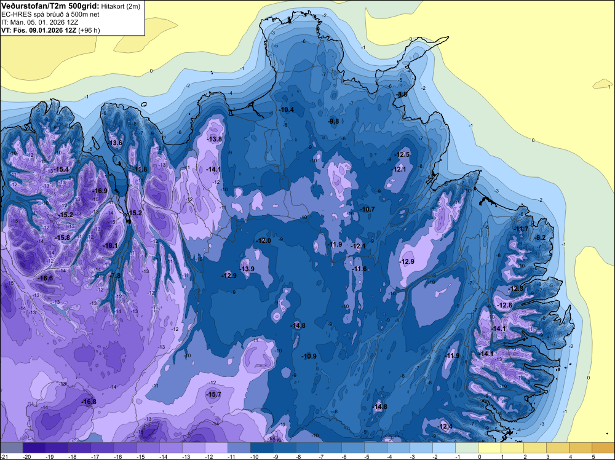This screenshot has width=615, height=460.
Task: Select the orange color scale swatch after 5
Action: tap(603, 448)
